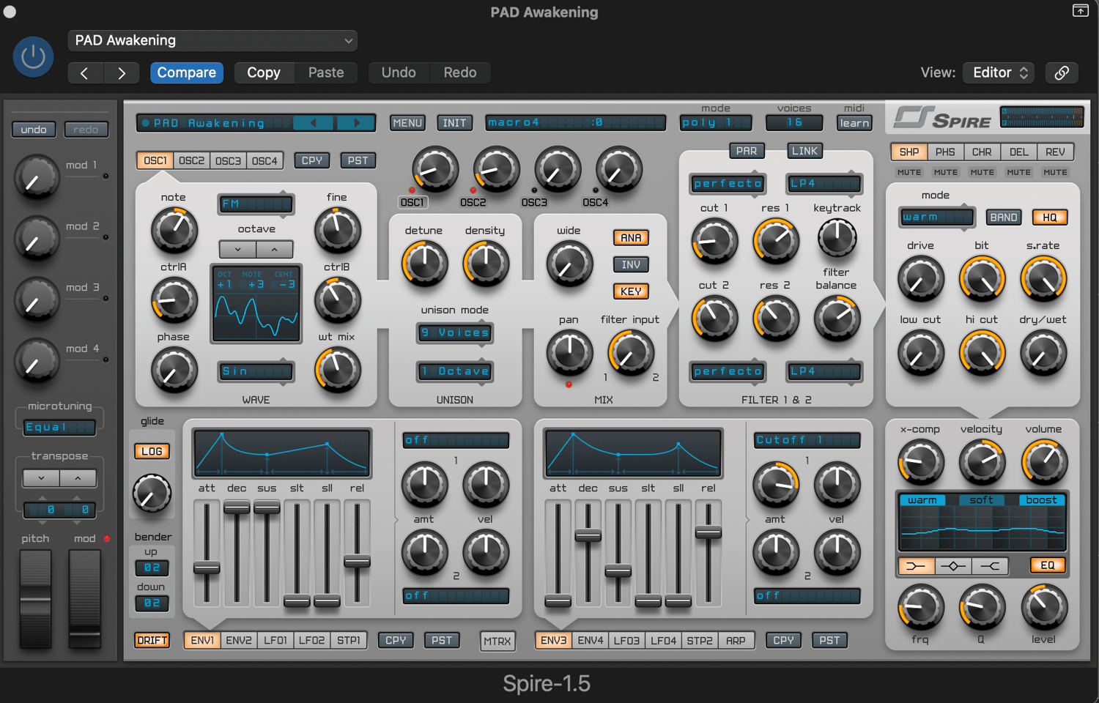Open the MTRX modulation matrix
Screen dimensions: 1099x703
click(x=497, y=641)
